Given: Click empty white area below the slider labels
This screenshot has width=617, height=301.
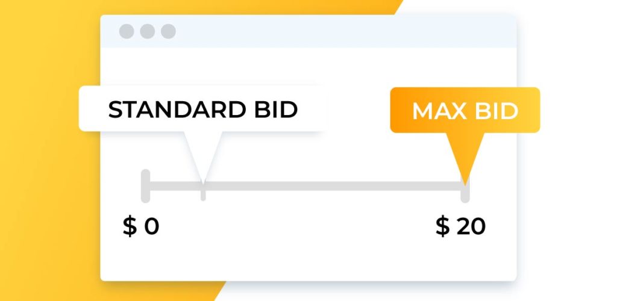Looking at the screenshot, I should (308, 259).
